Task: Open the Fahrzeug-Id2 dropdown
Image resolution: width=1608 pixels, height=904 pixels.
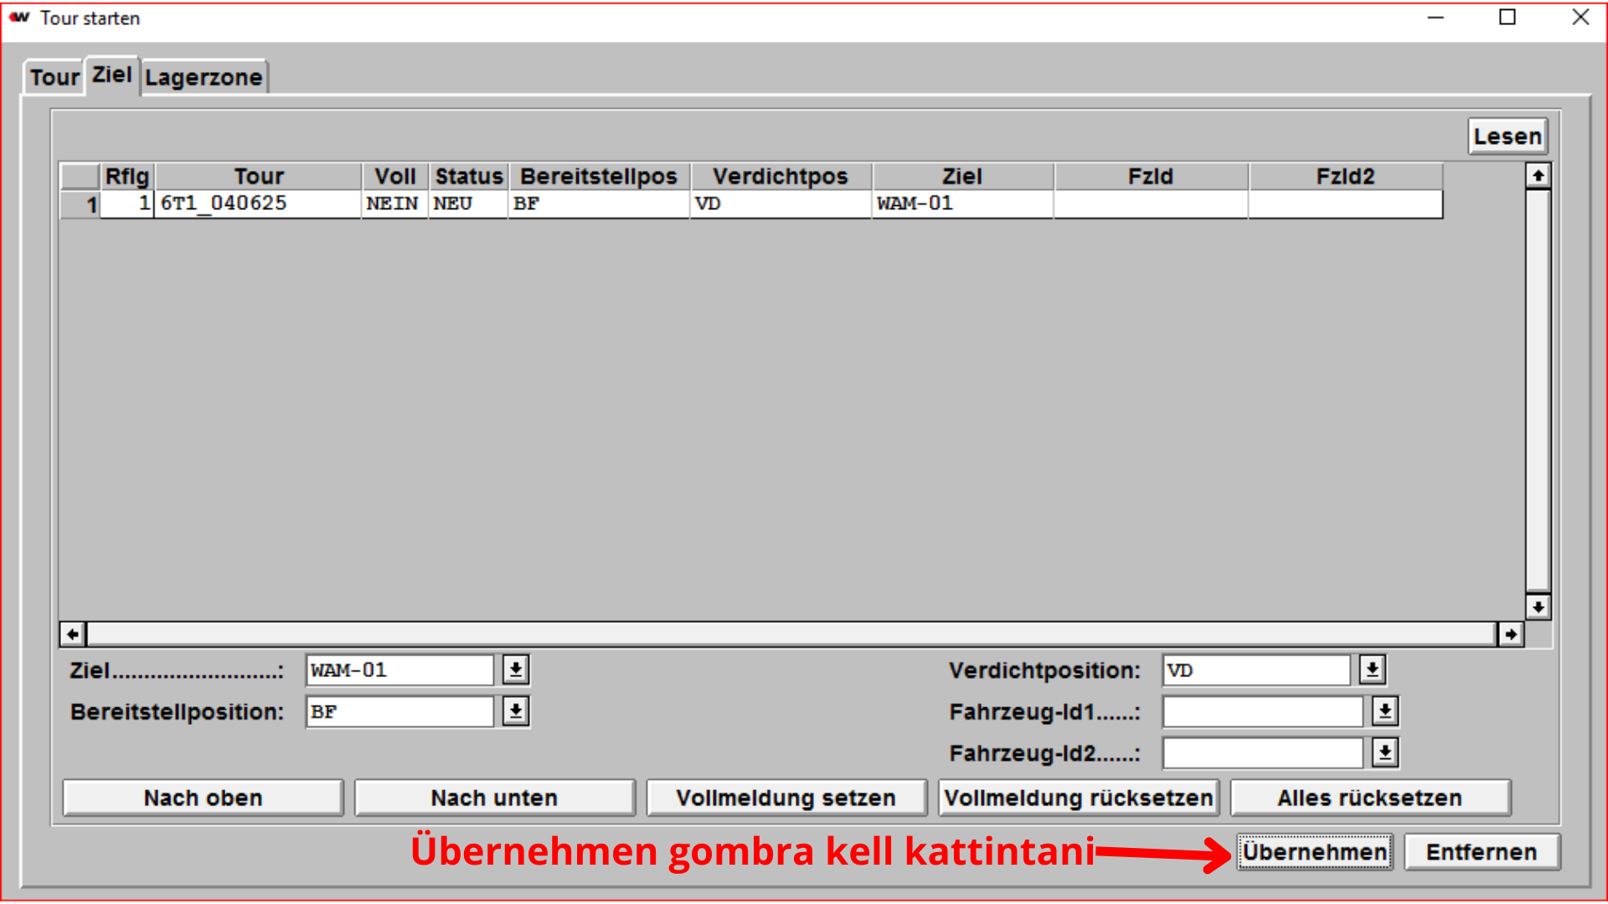Action: pos(1385,753)
